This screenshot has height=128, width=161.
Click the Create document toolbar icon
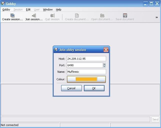tap(77, 15)
